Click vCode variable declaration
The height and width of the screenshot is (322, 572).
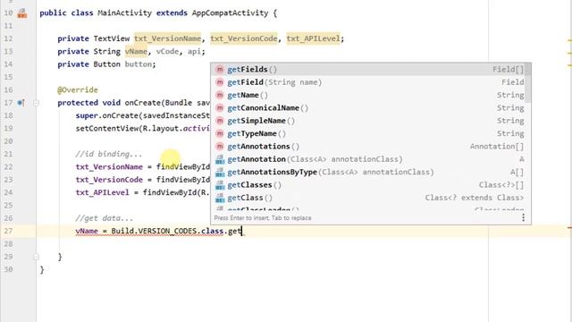click(167, 52)
